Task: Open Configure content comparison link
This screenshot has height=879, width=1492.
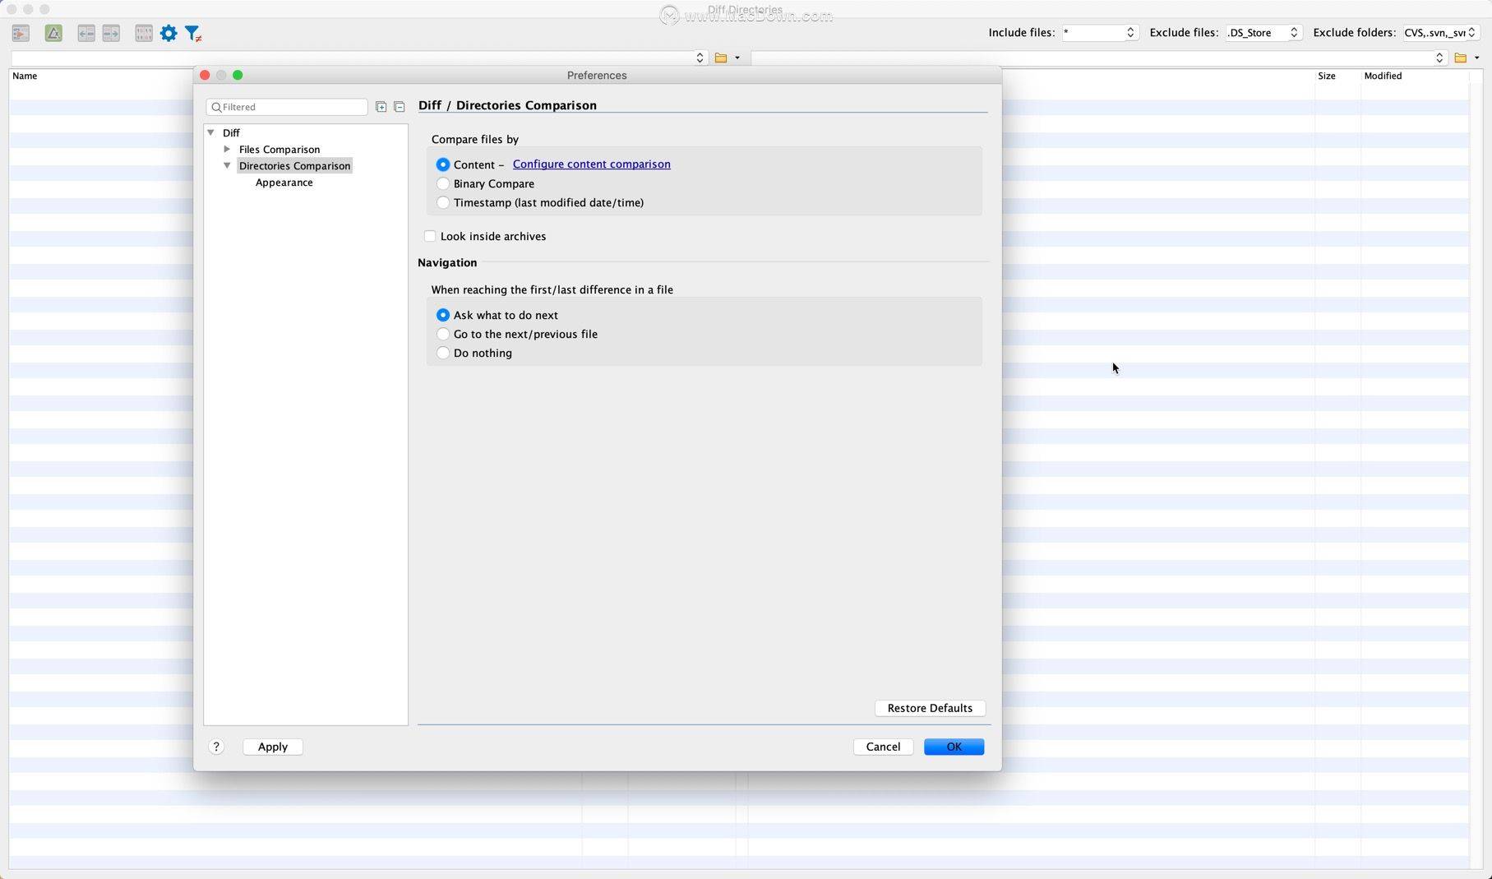Action: [x=591, y=164]
